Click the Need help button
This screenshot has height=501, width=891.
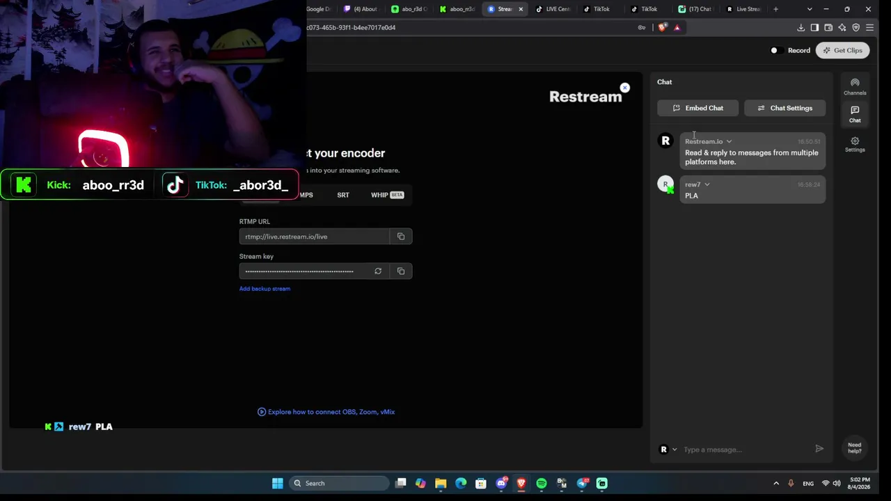point(855,448)
